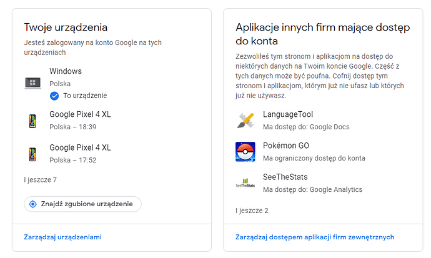Viewport: 431px width, 258px height.
Task: Expand the "I jeszcze 7" devices text
Action: (41, 180)
